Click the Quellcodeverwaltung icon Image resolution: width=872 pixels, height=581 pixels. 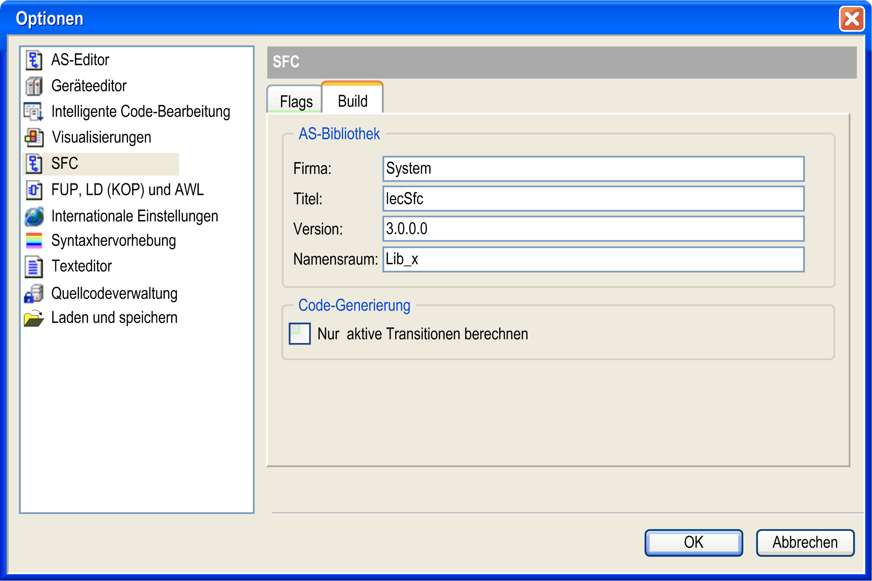tap(34, 294)
